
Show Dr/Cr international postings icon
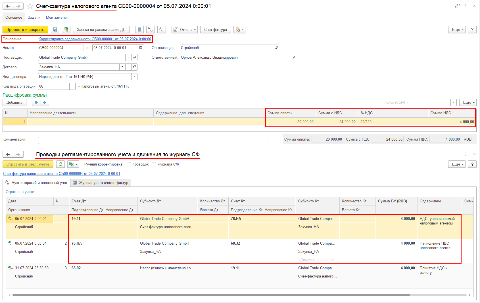(151, 29)
